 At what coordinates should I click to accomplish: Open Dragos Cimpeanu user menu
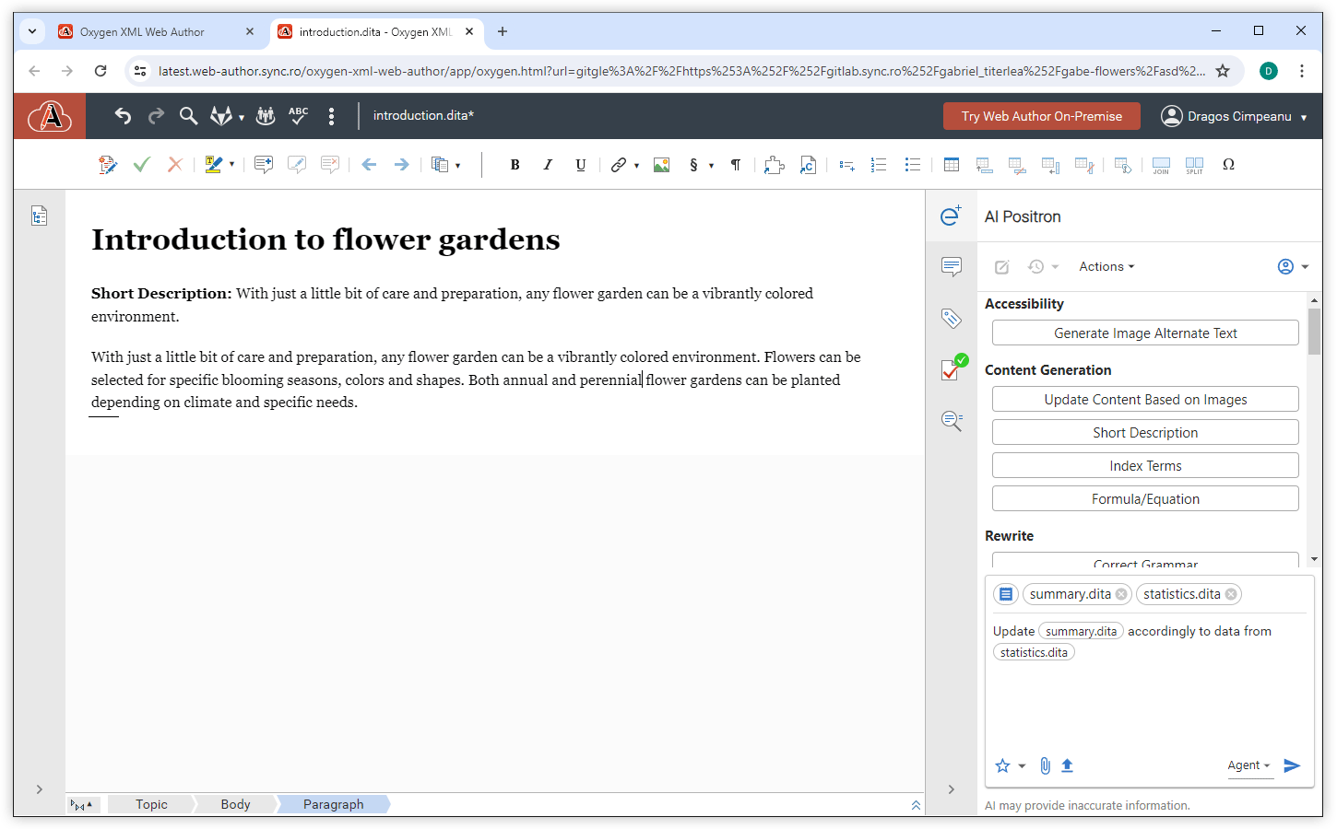click(x=1235, y=116)
